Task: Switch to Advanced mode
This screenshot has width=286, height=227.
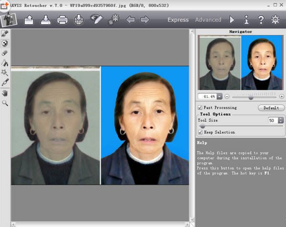Action: [x=208, y=20]
